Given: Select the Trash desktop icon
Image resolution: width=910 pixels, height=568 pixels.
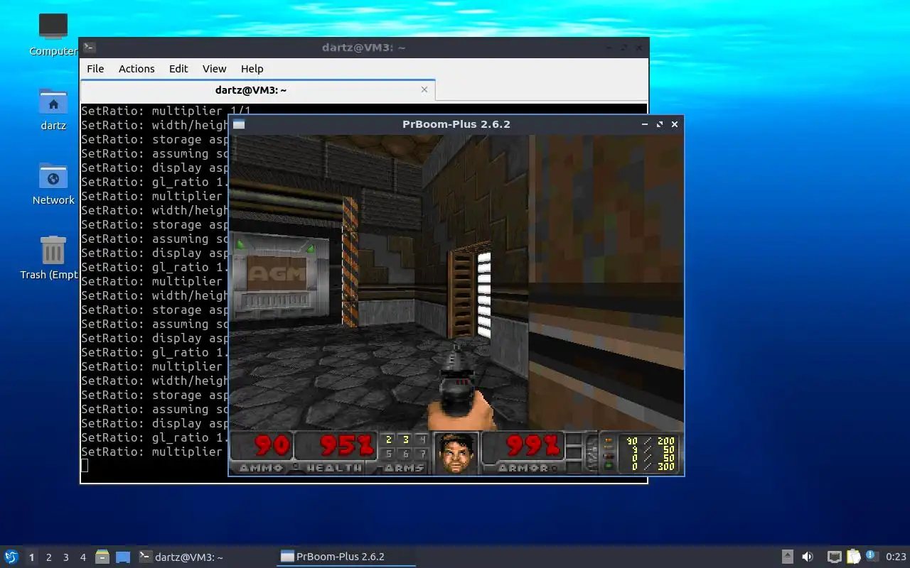Looking at the screenshot, I should 50,258.
